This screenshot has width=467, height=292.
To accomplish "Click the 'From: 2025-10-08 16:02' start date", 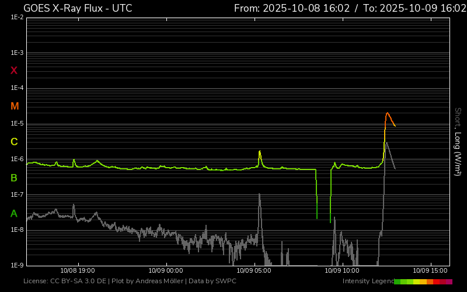I will tap(292, 8).
